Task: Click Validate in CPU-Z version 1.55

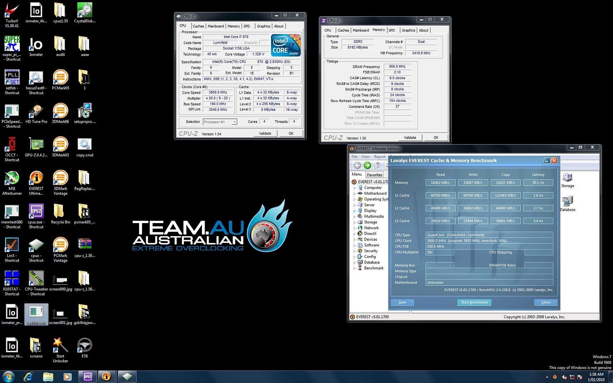Action: 410,138
